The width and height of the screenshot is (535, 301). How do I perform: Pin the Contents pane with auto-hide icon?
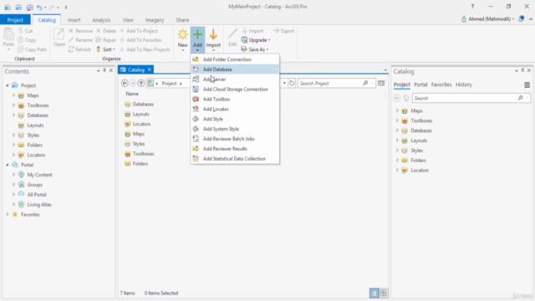coord(104,70)
